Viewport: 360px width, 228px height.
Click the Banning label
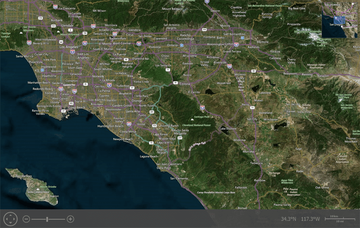pos(307,74)
